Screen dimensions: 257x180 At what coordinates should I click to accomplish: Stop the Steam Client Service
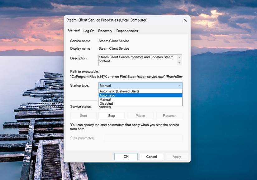pyautogui.click(x=112, y=115)
